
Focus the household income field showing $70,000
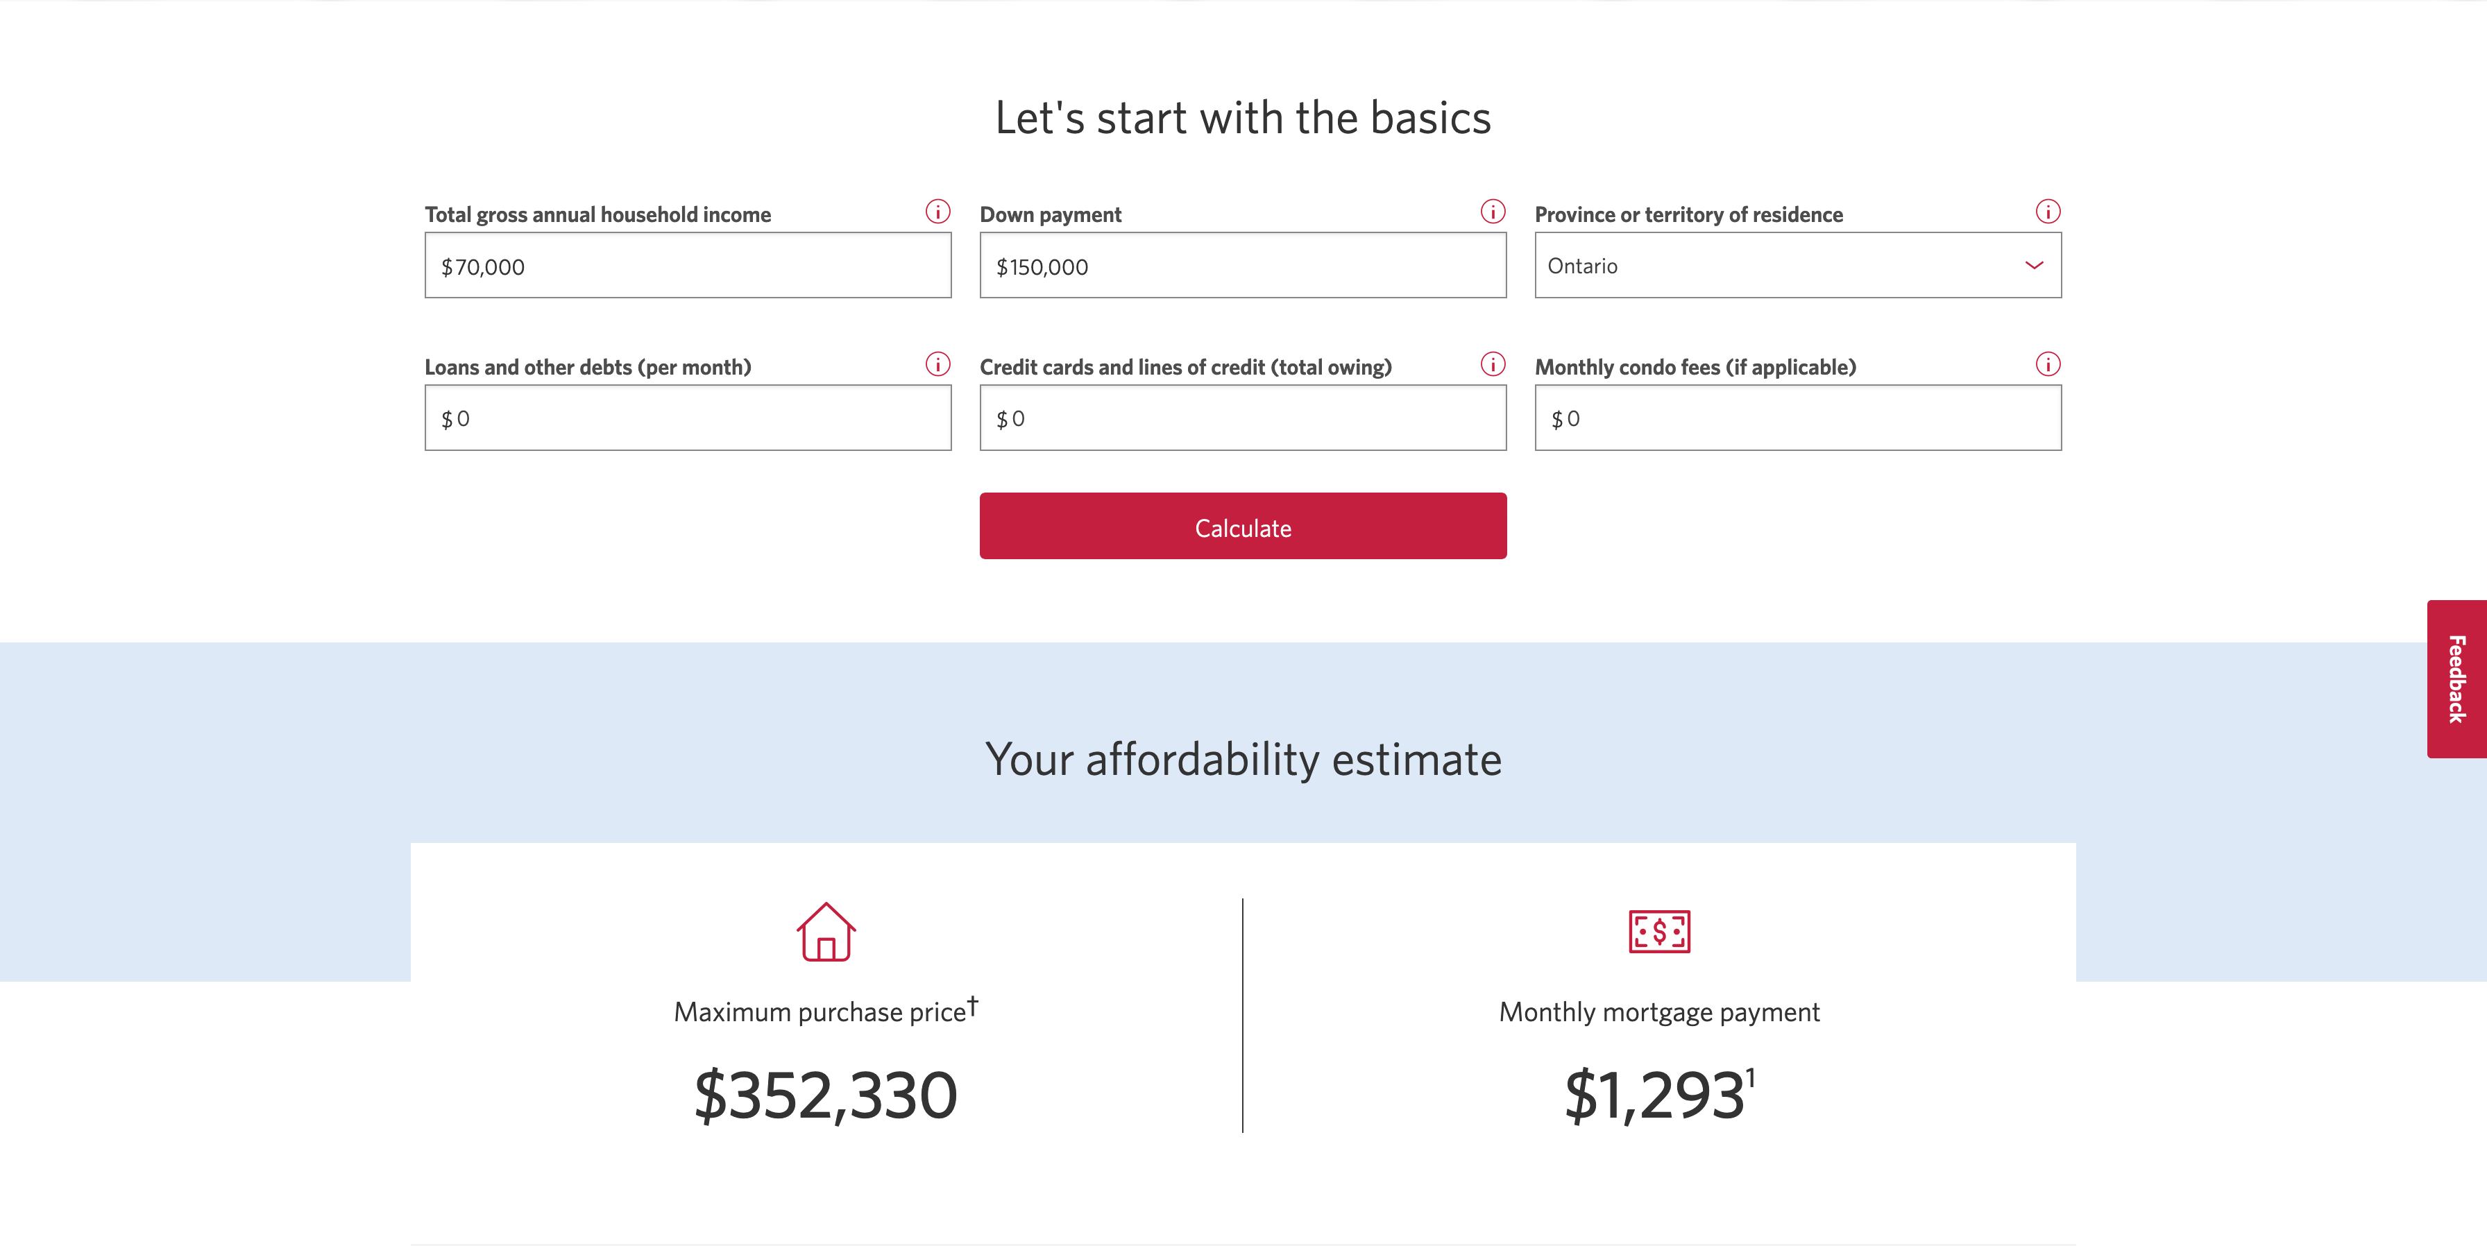(688, 266)
